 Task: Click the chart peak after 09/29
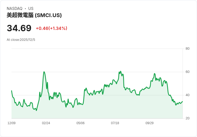coord(154,74)
